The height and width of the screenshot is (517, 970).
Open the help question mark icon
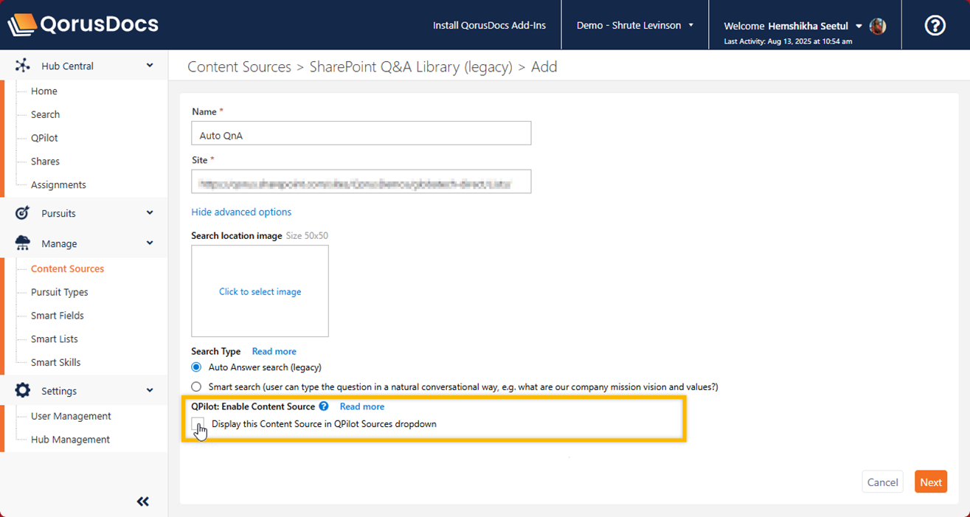click(935, 26)
